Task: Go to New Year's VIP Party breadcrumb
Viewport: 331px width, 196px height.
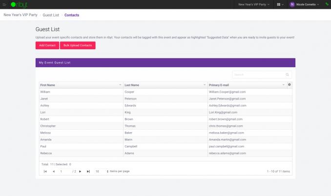Action: pyautogui.click(x=21, y=15)
